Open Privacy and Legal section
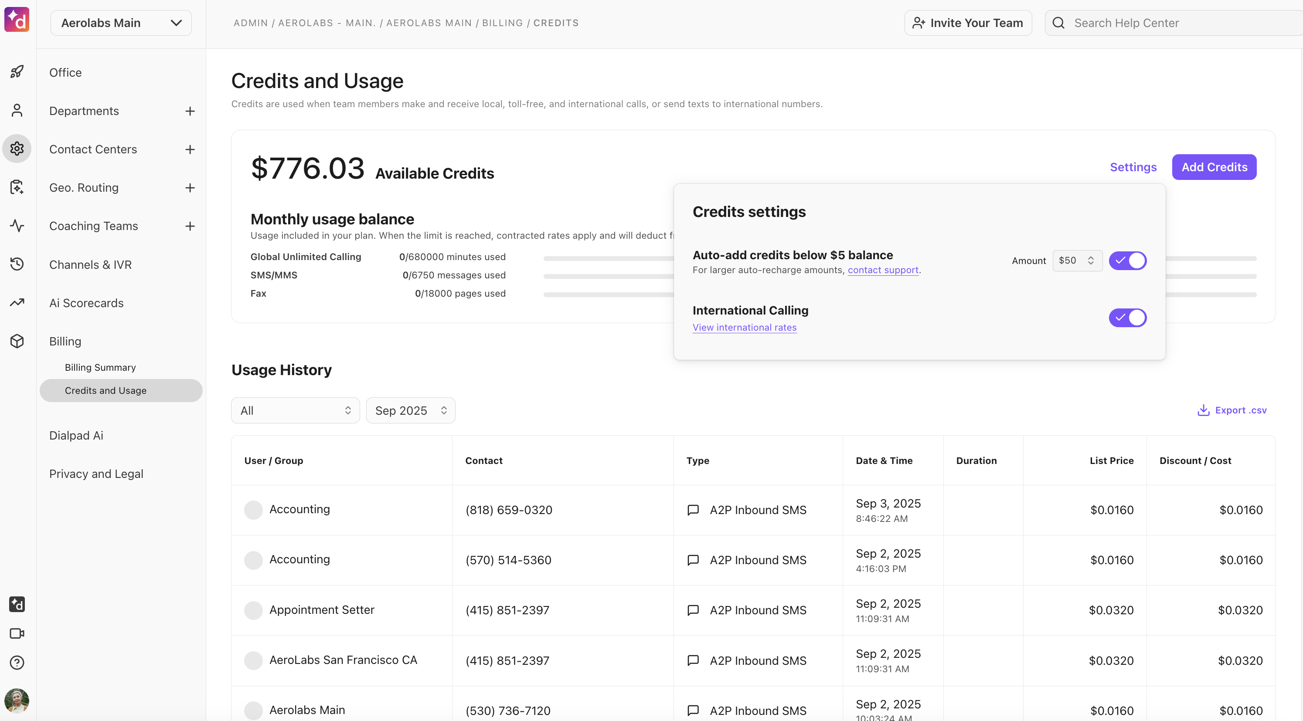This screenshot has height=721, width=1303. point(96,474)
